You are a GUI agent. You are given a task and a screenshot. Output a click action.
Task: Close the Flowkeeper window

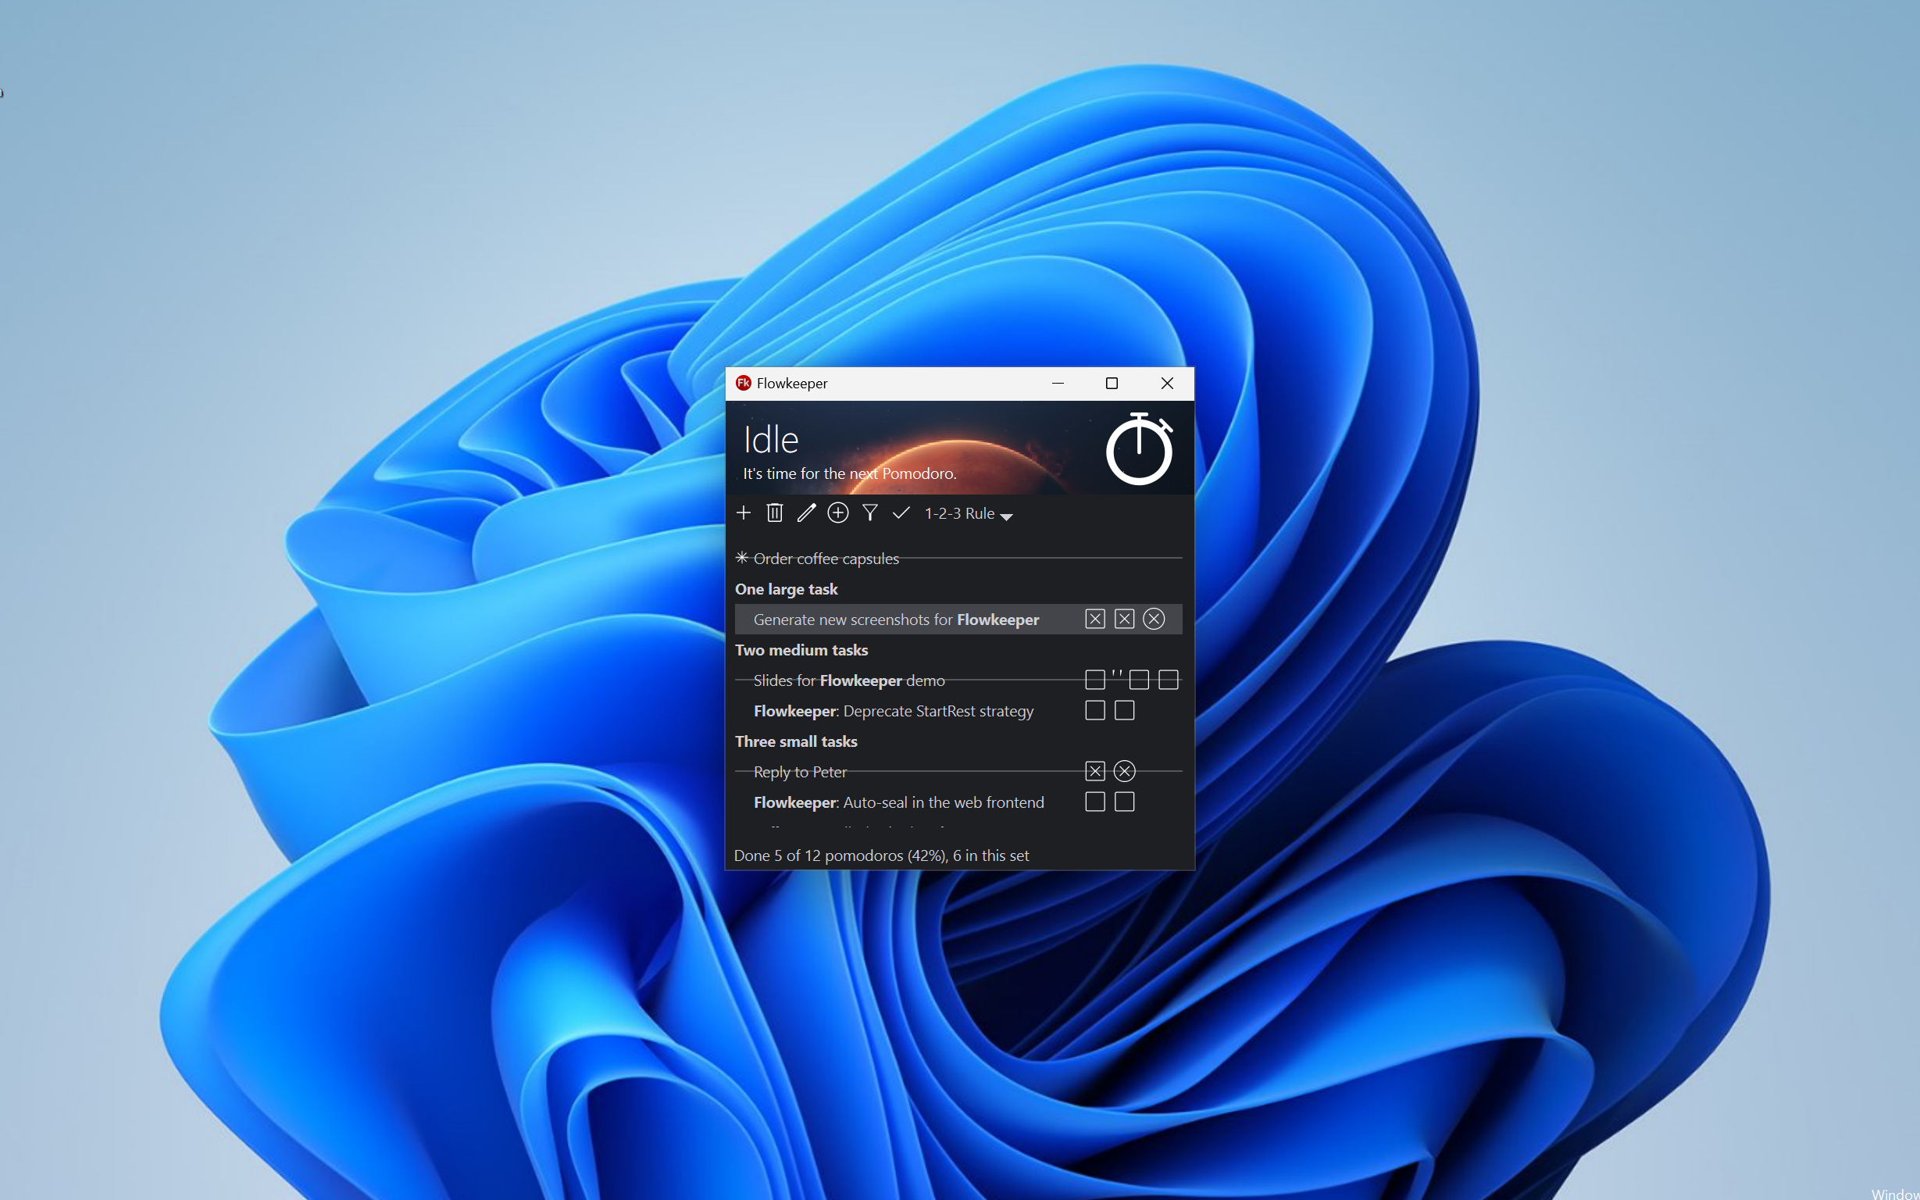click(1167, 384)
